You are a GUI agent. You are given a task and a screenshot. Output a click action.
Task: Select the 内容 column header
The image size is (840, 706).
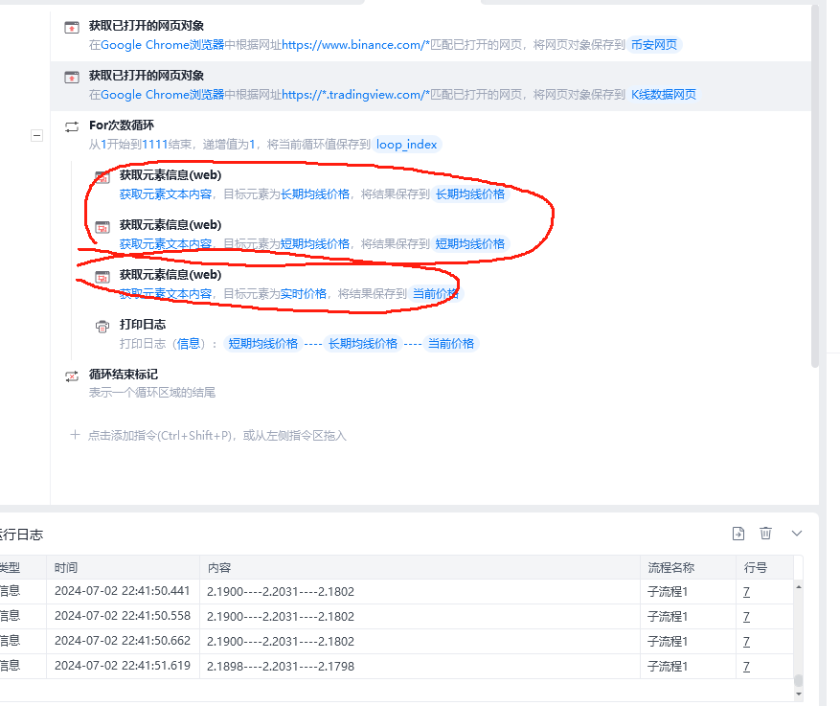pos(219,568)
